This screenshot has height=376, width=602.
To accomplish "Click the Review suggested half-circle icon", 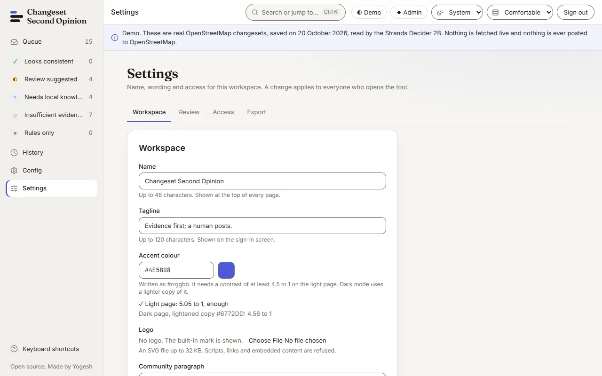I will [x=15, y=79].
